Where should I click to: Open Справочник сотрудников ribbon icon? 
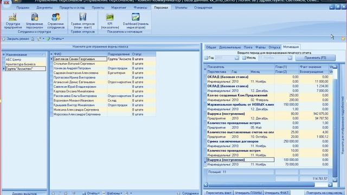[56, 21]
